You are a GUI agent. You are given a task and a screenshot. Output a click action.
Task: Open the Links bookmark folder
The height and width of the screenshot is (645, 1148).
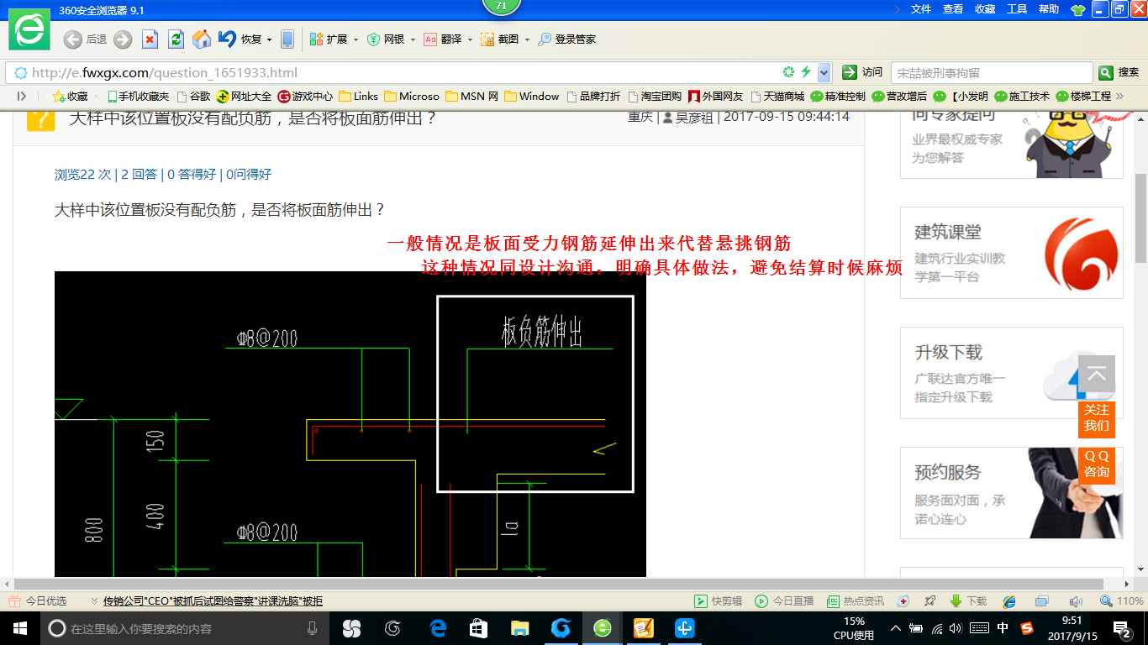tap(359, 97)
